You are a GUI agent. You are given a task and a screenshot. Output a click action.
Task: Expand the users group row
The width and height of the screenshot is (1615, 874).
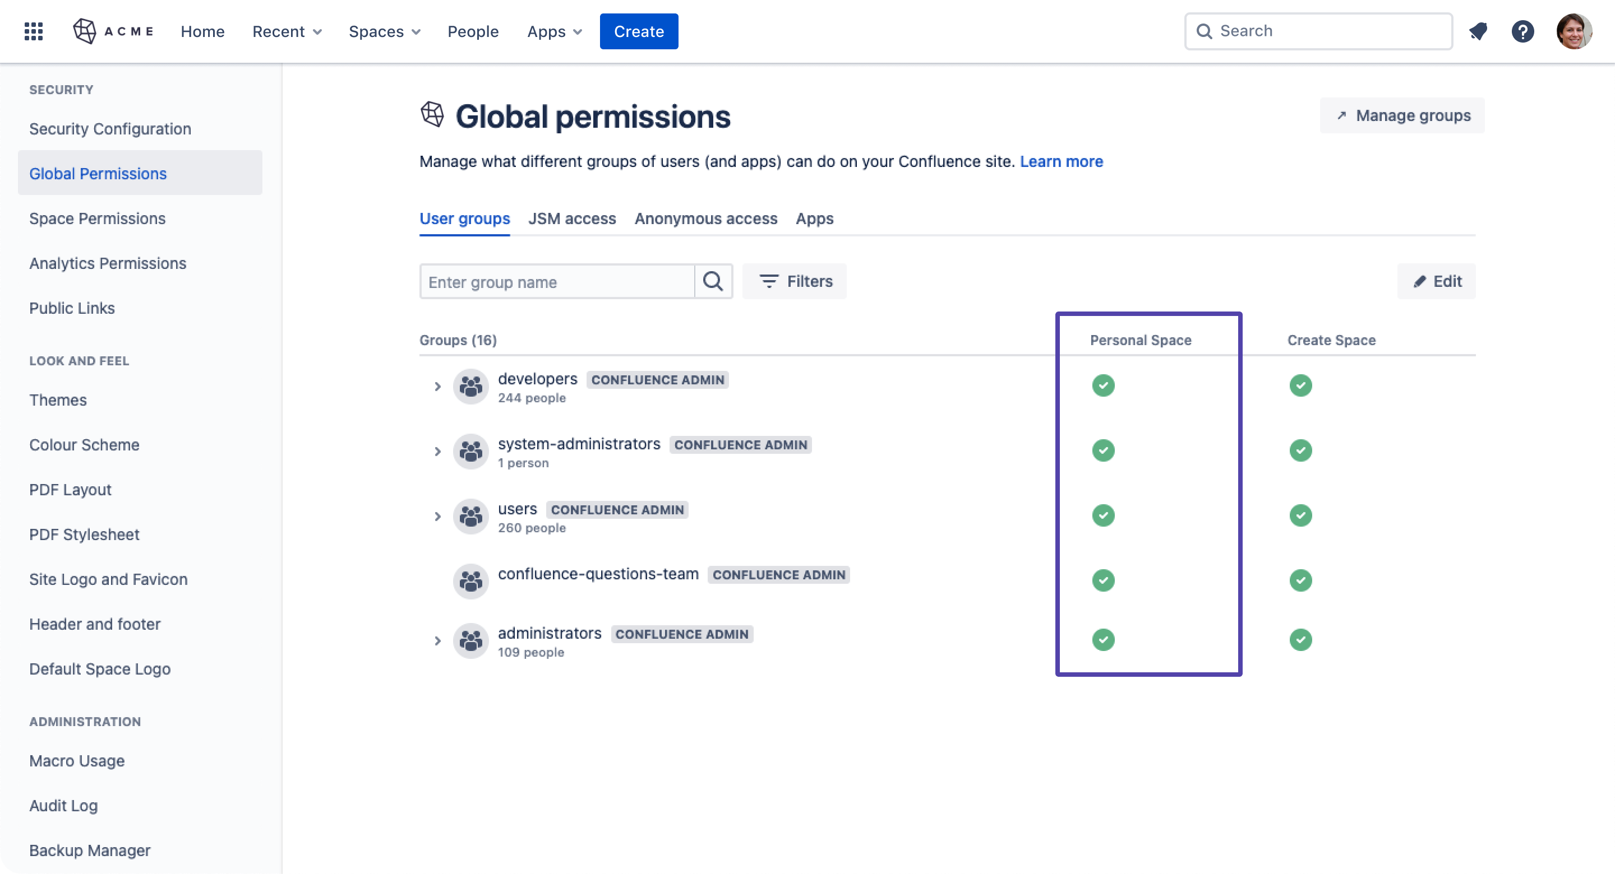coord(437,516)
